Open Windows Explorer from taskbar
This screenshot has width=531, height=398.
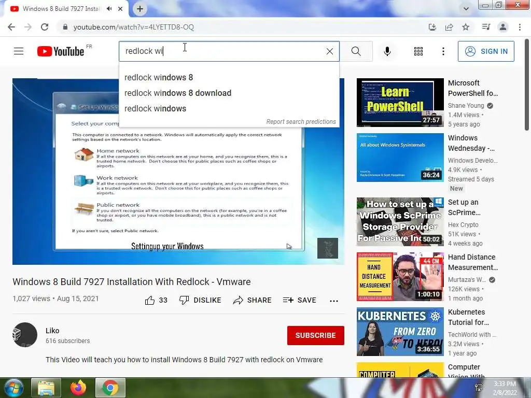click(x=46, y=388)
